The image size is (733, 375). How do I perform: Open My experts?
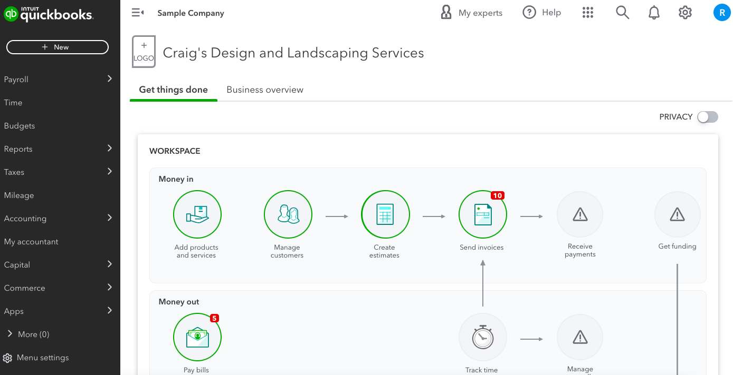[471, 13]
